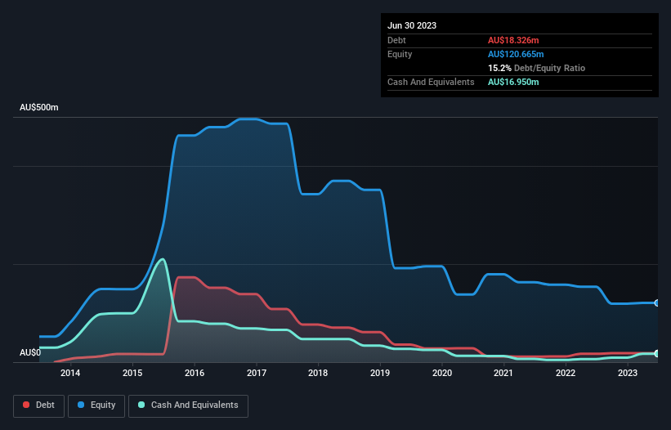Click the AU$0 y-axis label

30,352
